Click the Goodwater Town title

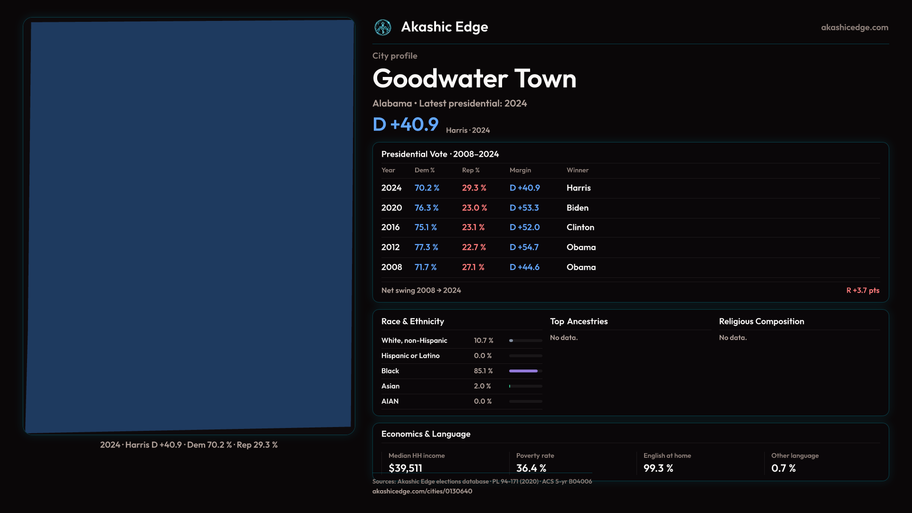pos(474,78)
